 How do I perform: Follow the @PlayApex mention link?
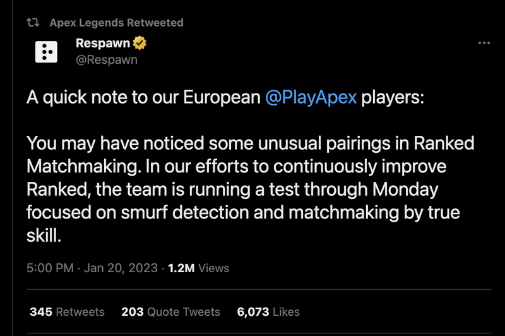[311, 98]
